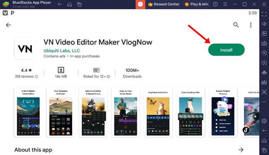Click the sidebar cursor lock icon
Viewport: 269px width, 155px height.
[x=264, y=34]
